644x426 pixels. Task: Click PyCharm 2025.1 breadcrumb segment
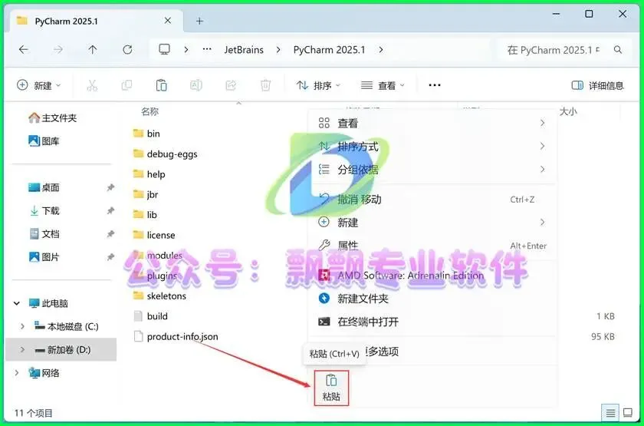click(x=329, y=50)
